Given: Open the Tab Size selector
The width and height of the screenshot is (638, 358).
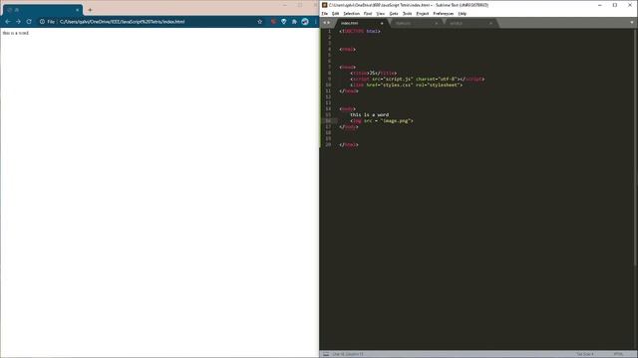Looking at the screenshot, I should click(585, 354).
